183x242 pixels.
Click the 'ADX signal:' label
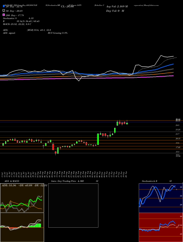[9, 33]
